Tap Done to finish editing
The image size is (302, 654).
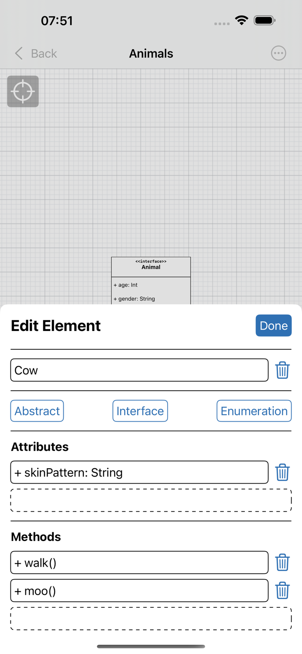point(274,325)
